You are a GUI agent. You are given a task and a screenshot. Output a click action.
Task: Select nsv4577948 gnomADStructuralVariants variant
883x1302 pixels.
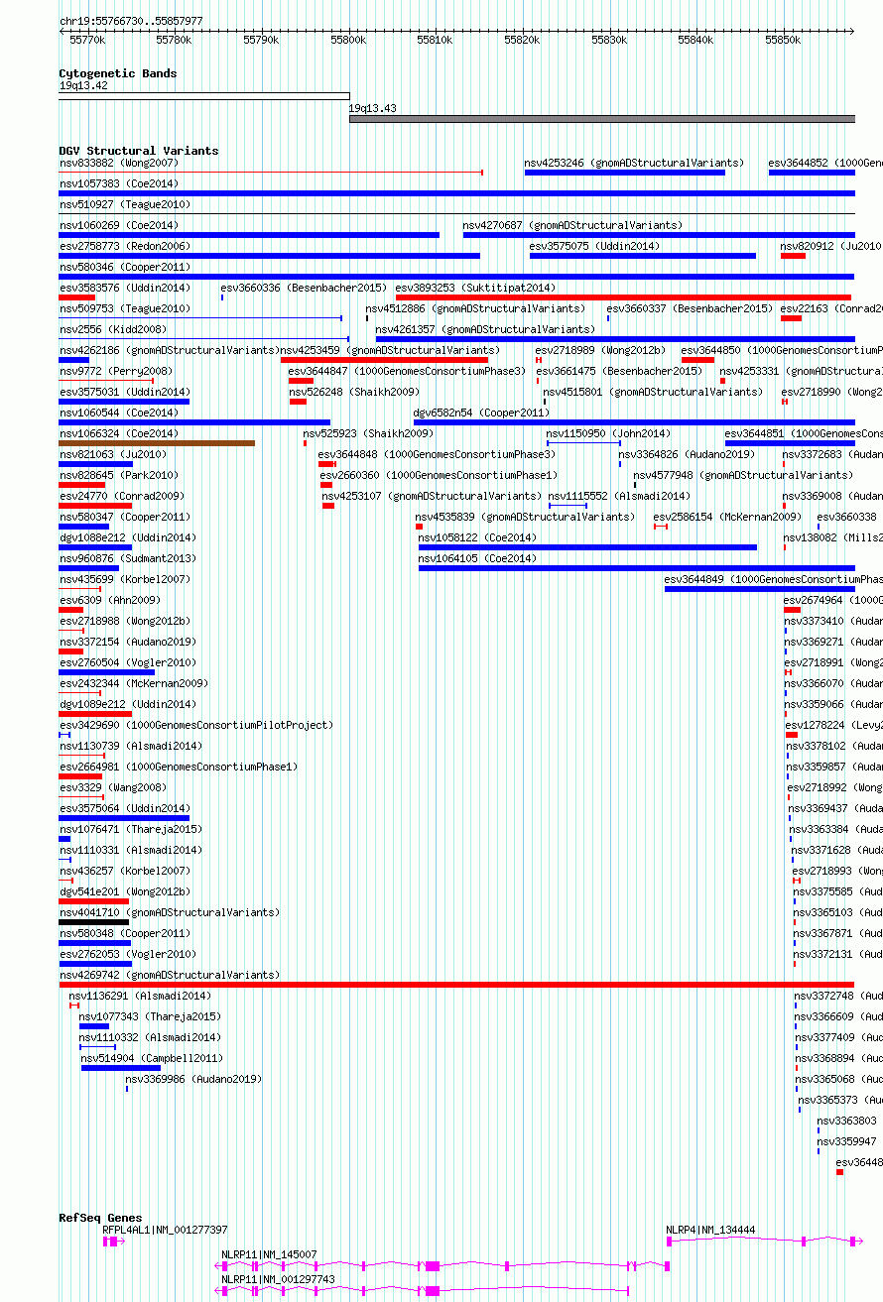point(743,475)
